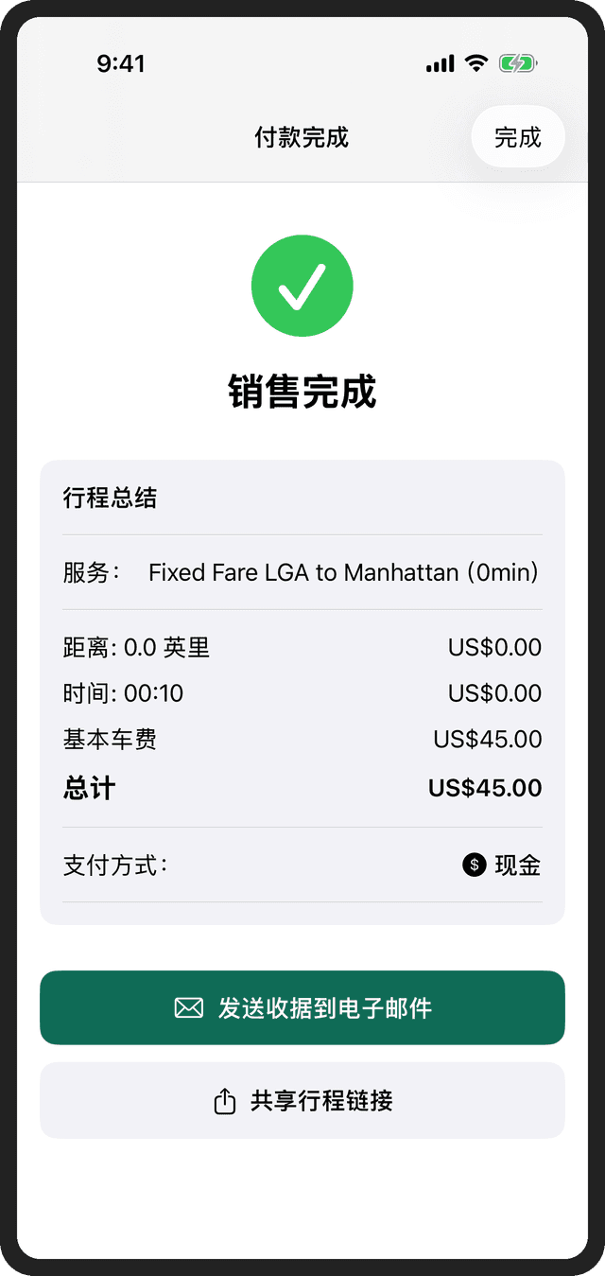Click the Fixed Fare LGA to Manhattan service row
This screenshot has width=605, height=1276.
pos(302,572)
